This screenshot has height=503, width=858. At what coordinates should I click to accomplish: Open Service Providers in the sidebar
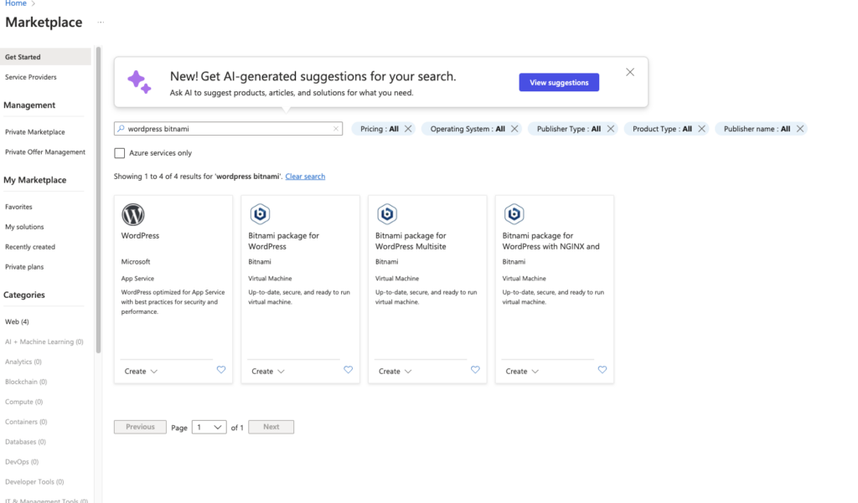[x=31, y=77]
